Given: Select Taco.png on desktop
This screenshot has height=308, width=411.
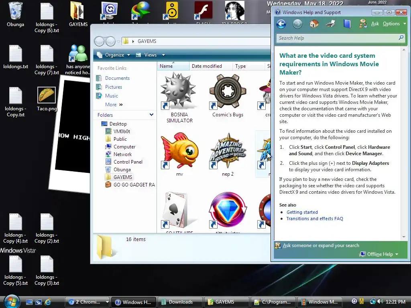Looking at the screenshot, I should click(x=47, y=99).
